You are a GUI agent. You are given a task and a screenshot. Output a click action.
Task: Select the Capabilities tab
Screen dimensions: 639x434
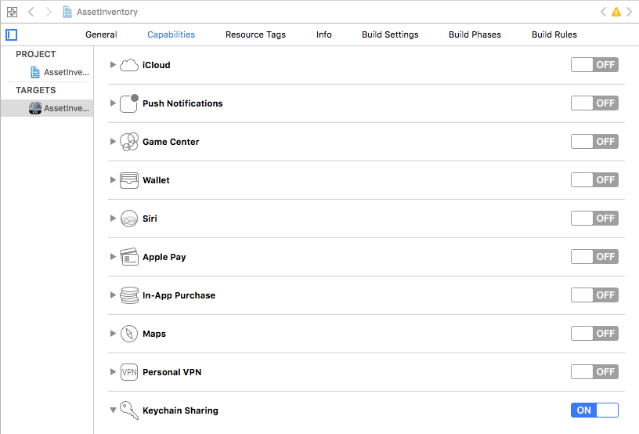pos(171,34)
